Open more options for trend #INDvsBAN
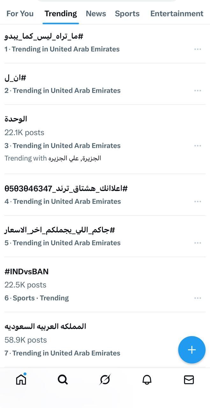This screenshot has height=408, width=210. pyautogui.click(x=198, y=298)
